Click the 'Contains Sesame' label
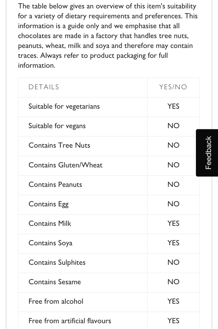Image resolution: width=218 pixels, height=329 pixels. [55, 282]
